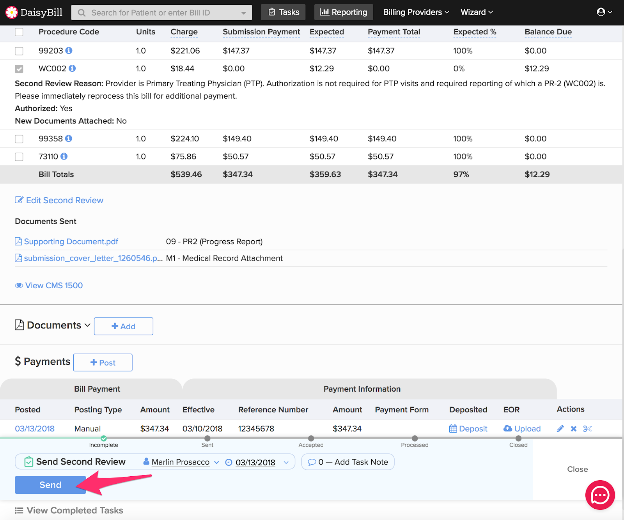Open the Marlin Prosacco assignee dropdown
This screenshot has width=624, height=520.
tap(181, 462)
